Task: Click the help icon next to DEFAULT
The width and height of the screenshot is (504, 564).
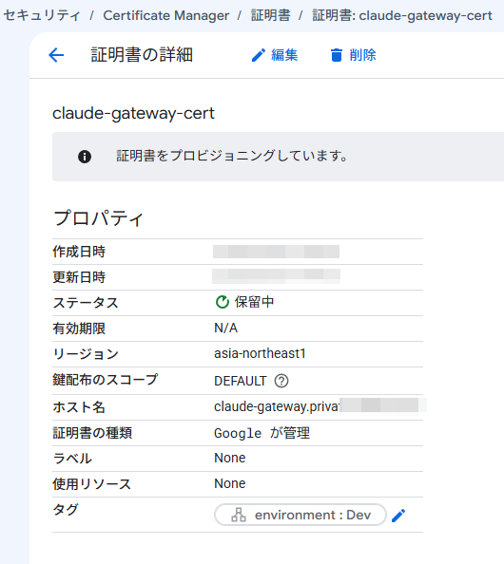Action: pos(281,381)
